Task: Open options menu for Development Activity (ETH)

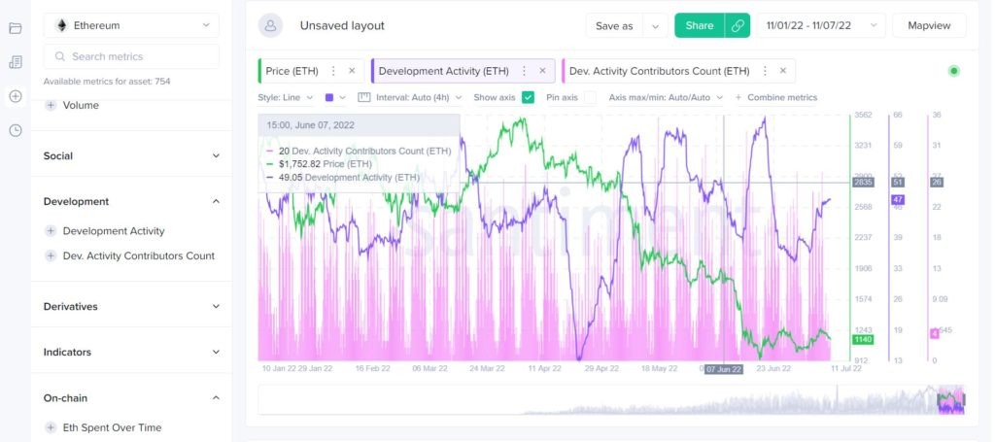Action: pos(525,71)
